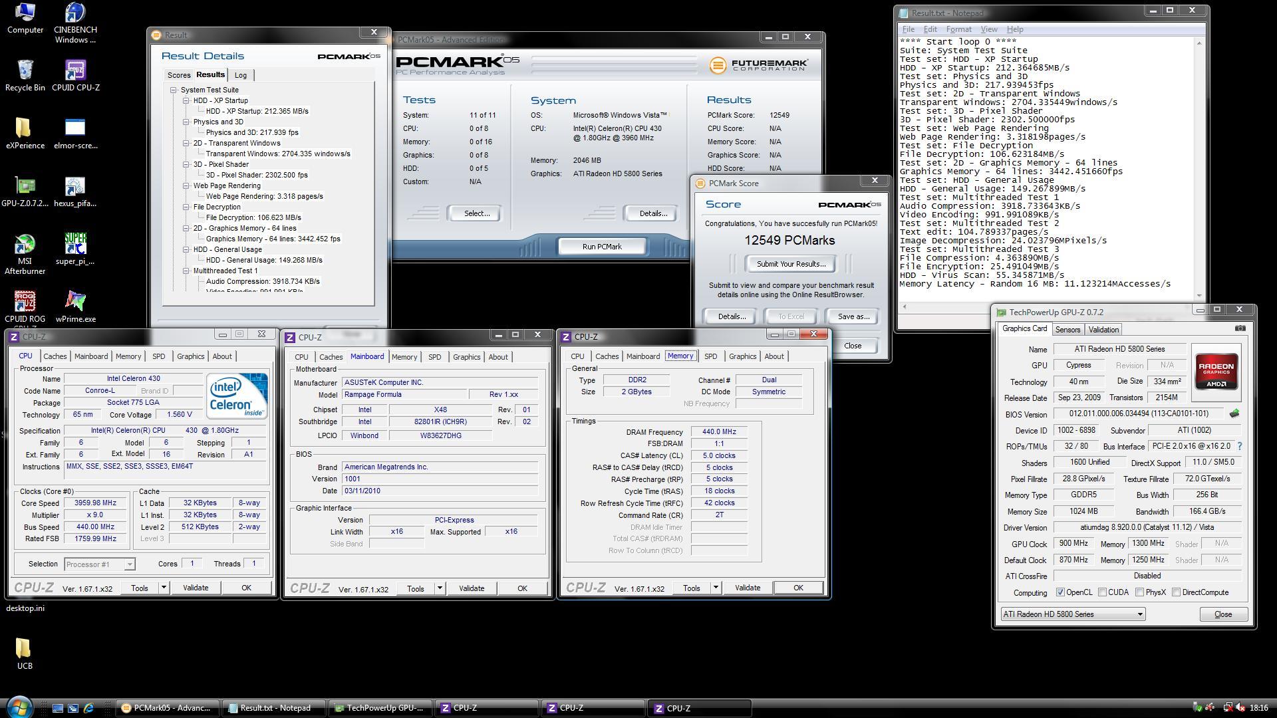
Task: Launch GPU-Z.0.7.2 desktop icon
Action: click(x=25, y=191)
